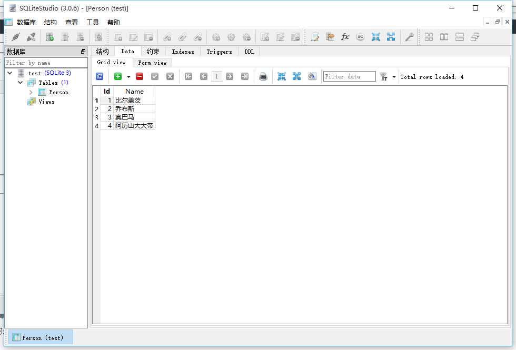The width and height of the screenshot is (516, 350).
Task: Select cell 奥巴马
Action: 134,117
